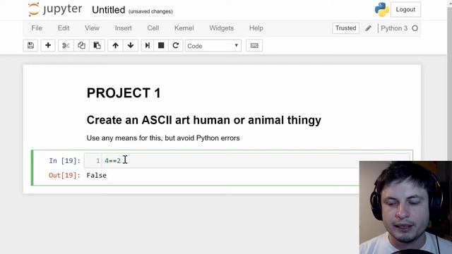Image resolution: width=452 pixels, height=254 pixels.
Task: Open the cell type Code dropdown
Action: 213,46
